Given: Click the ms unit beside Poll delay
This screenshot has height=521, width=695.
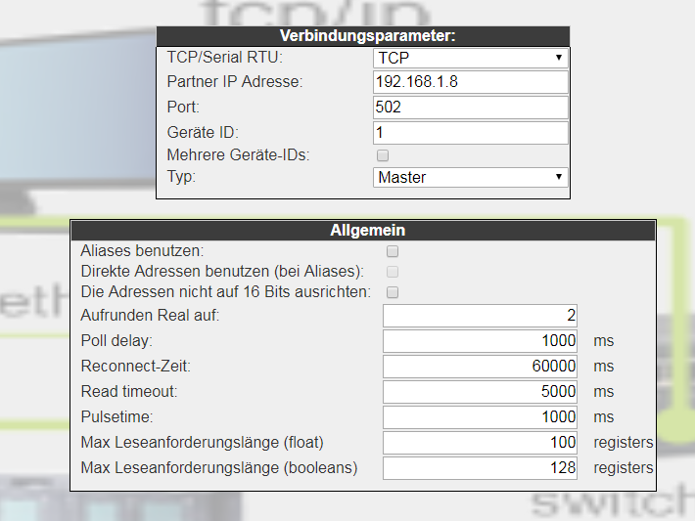Looking at the screenshot, I should coord(604,341).
